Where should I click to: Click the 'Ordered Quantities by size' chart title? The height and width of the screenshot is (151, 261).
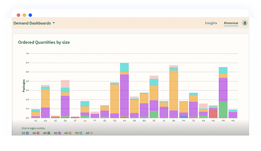coord(44,42)
